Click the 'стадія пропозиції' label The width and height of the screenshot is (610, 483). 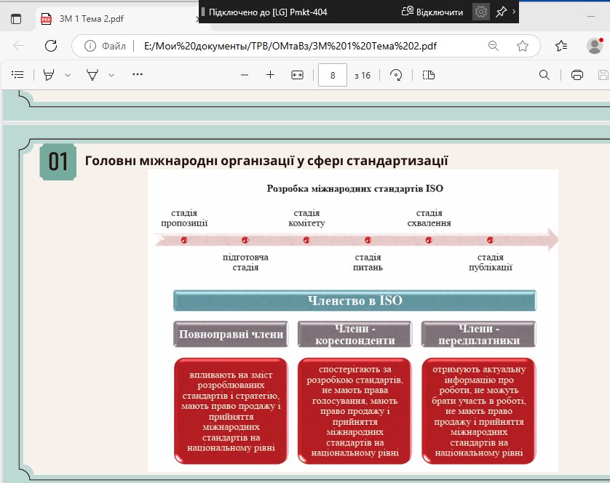[x=184, y=217]
